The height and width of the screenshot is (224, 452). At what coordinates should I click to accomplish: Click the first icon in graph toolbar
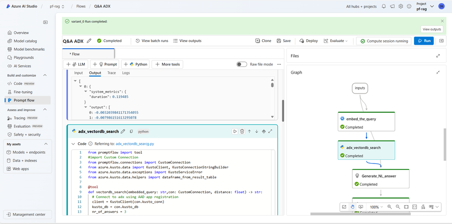point(344,207)
